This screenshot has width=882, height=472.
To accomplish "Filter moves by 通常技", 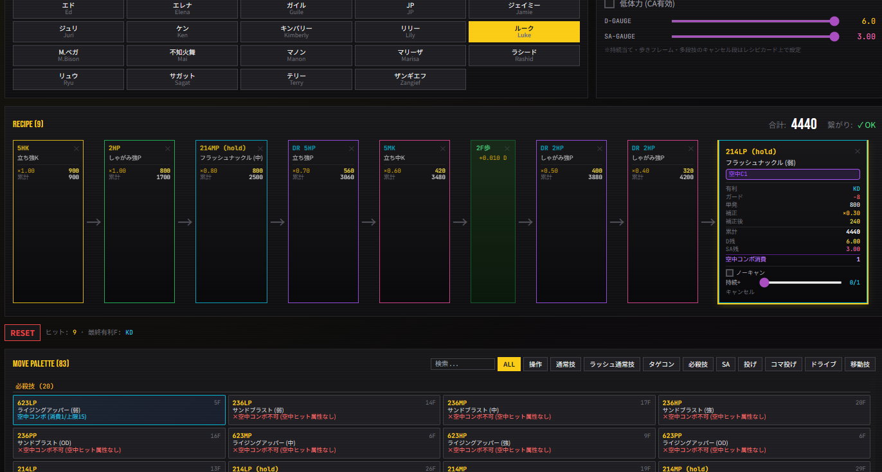I will coord(566,364).
